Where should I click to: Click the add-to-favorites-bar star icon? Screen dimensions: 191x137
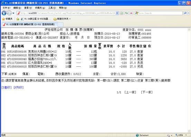[18, 19]
